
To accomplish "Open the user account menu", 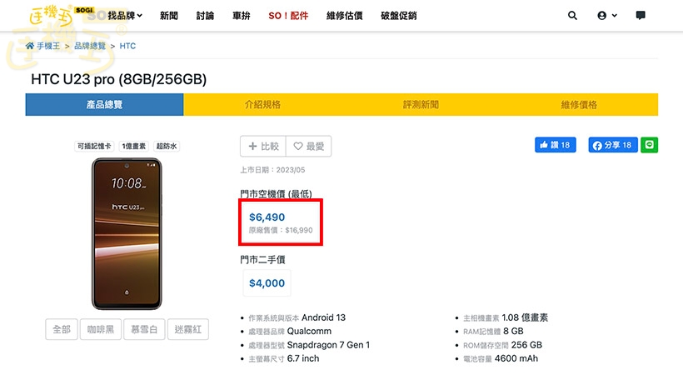I will (x=607, y=16).
